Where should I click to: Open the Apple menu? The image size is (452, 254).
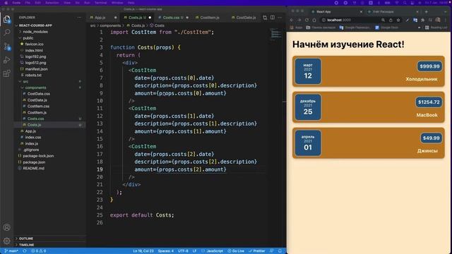pos(6,3)
